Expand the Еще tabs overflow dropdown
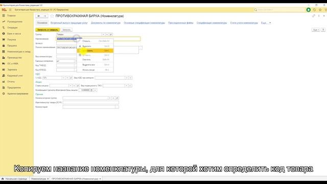The height and width of the screenshot is (184, 327). coord(266,23)
